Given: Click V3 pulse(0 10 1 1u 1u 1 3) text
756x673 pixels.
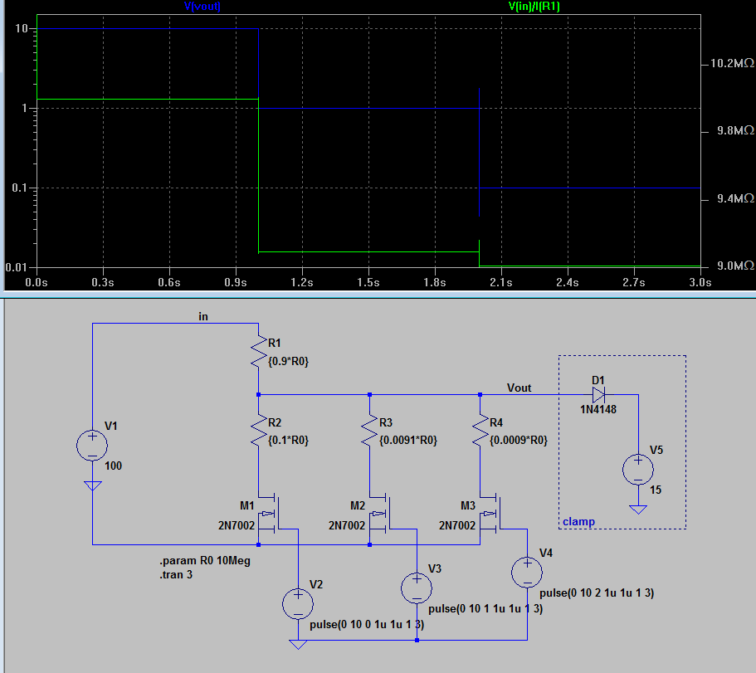Looking at the screenshot, I should (x=485, y=608).
